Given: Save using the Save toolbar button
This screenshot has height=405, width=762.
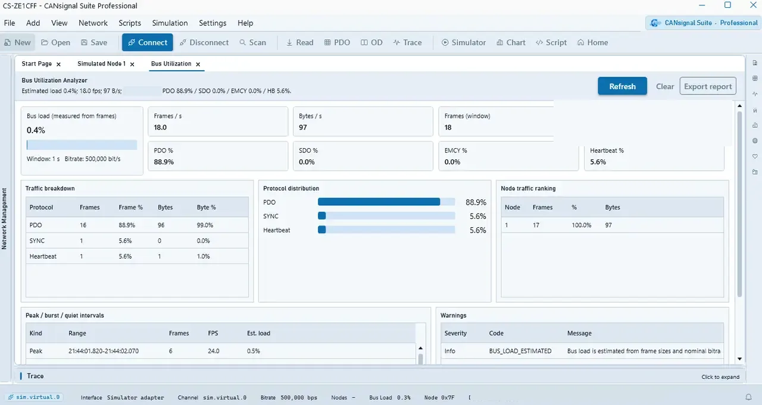Looking at the screenshot, I should [94, 42].
